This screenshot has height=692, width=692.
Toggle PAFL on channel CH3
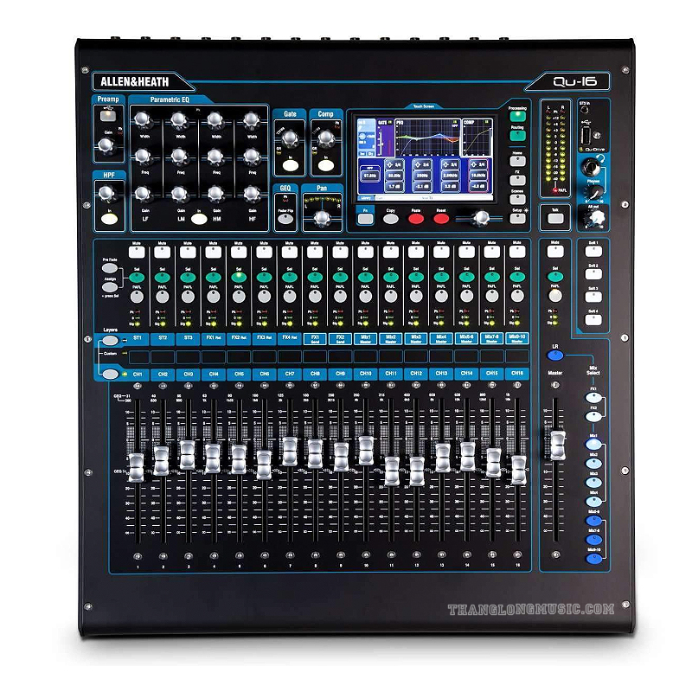[x=188, y=297]
